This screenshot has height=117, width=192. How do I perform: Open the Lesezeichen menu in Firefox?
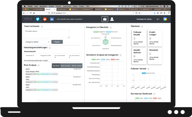point(67,6)
